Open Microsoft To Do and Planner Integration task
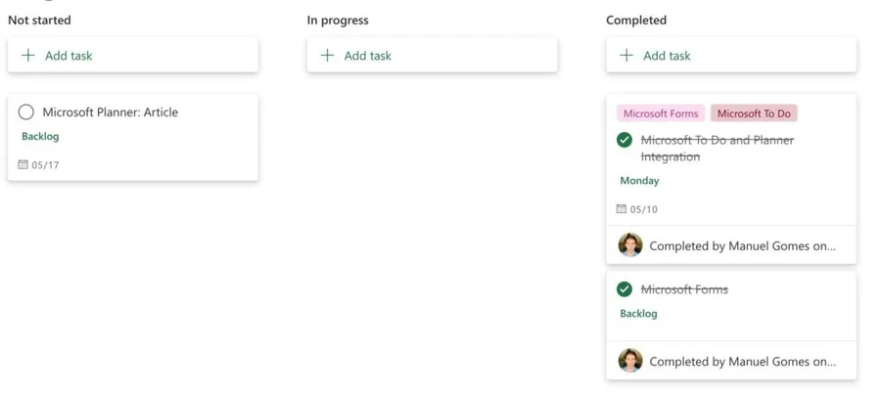 (718, 149)
